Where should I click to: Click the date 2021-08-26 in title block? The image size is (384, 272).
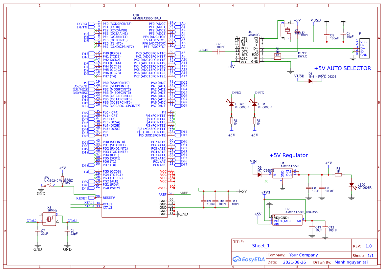pyautogui.click(x=294, y=262)
